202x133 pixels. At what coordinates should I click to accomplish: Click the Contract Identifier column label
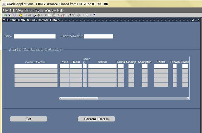pos(36,62)
